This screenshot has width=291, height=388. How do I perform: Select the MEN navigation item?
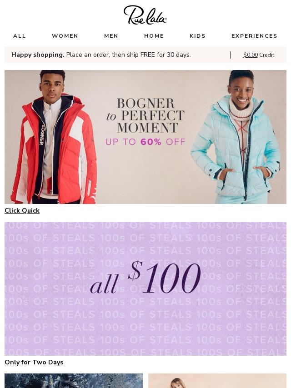pyautogui.click(x=111, y=36)
